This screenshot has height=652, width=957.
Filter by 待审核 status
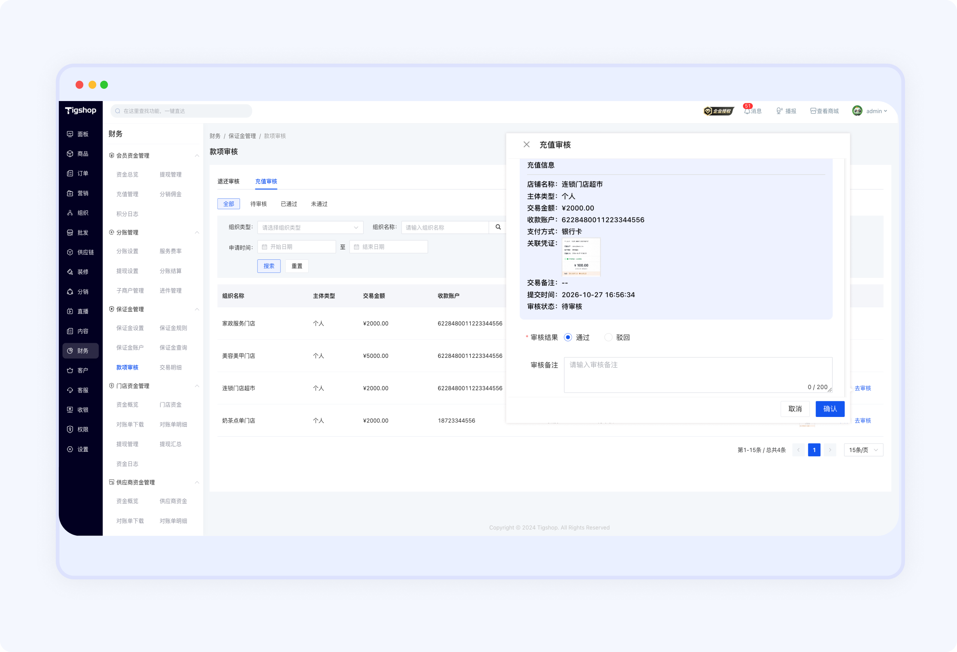point(259,204)
